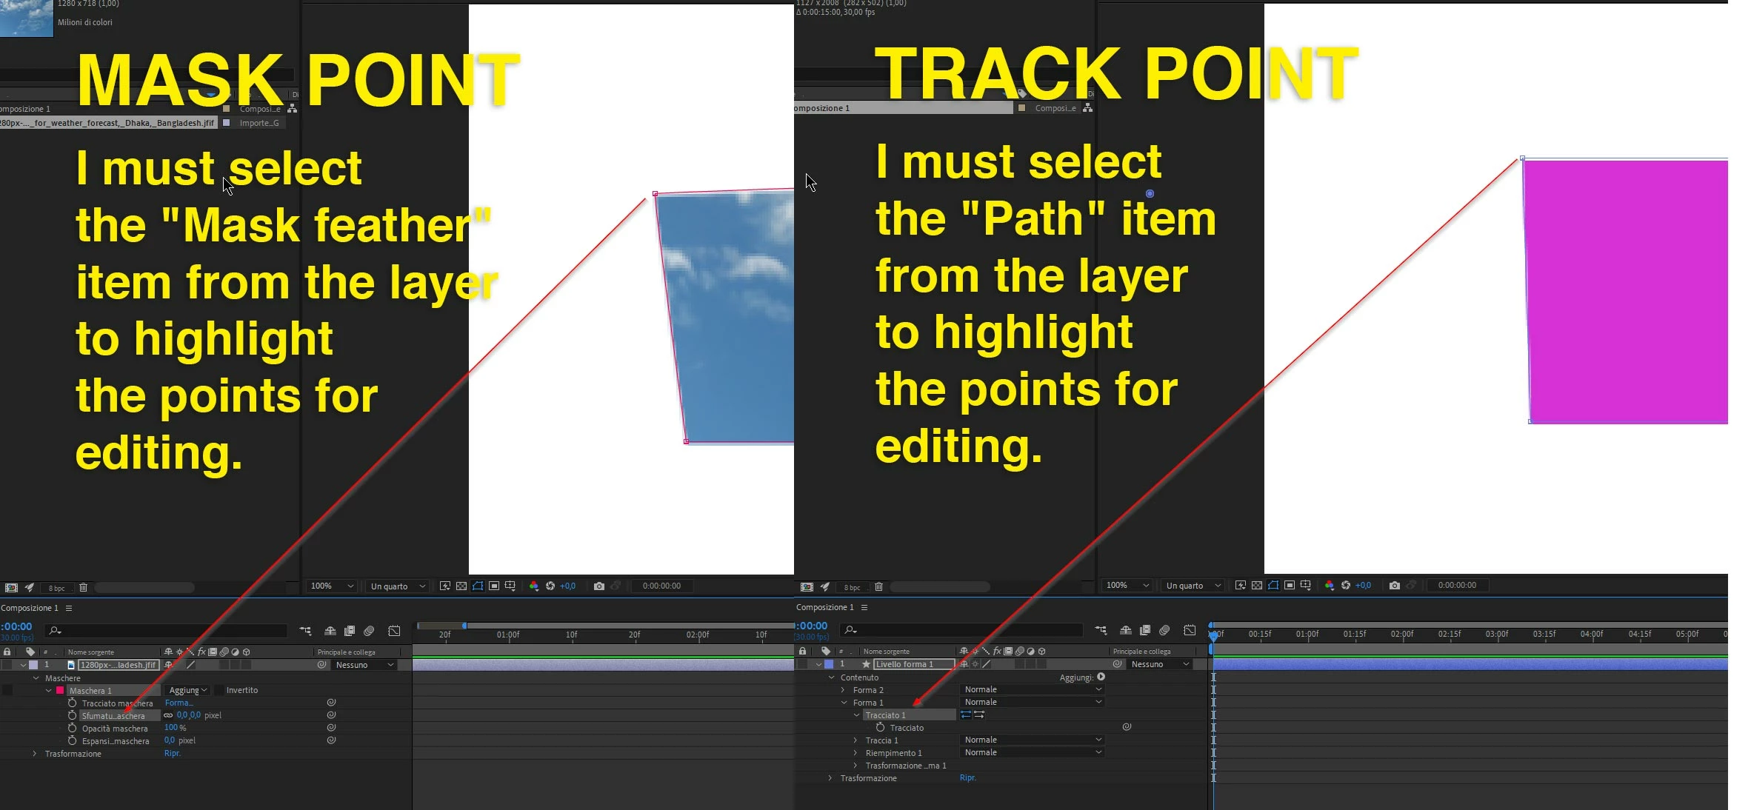Click the snapshot camera icon in left viewer
The height and width of the screenshot is (810, 1751).
[598, 586]
